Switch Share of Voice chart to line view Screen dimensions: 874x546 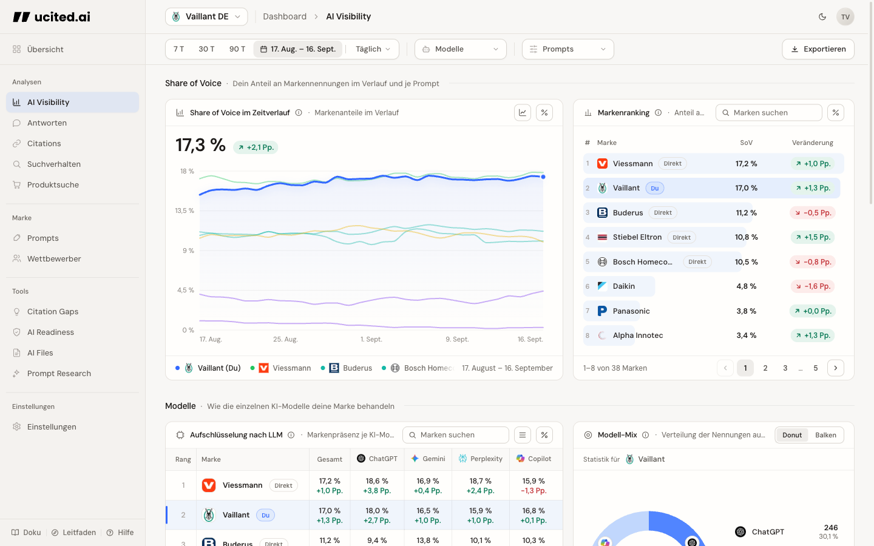click(x=523, y=113)
